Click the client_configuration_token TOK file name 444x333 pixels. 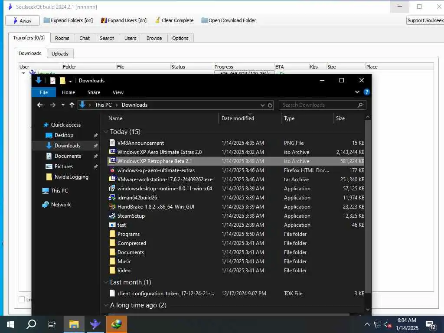[x=166, y=294]
